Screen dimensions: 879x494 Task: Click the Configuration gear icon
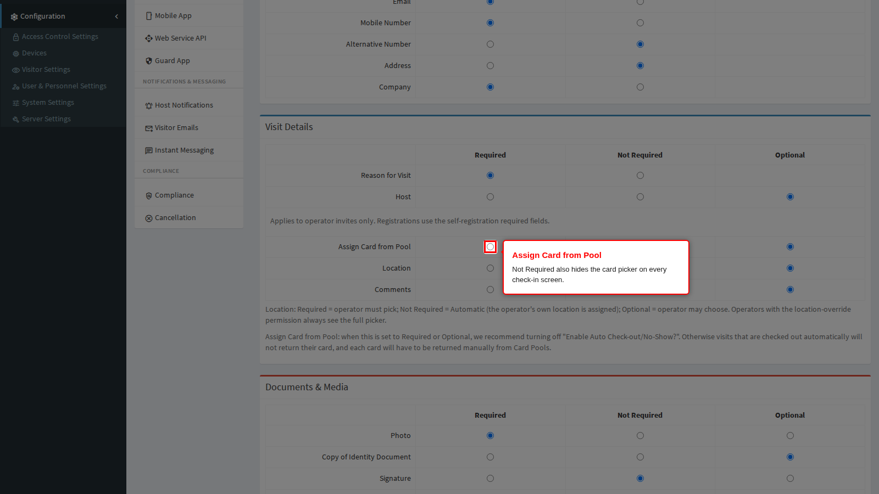[14, 17]
